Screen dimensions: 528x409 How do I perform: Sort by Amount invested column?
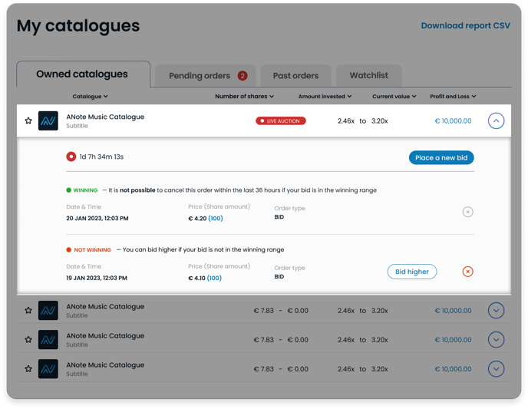pos(325,97)
